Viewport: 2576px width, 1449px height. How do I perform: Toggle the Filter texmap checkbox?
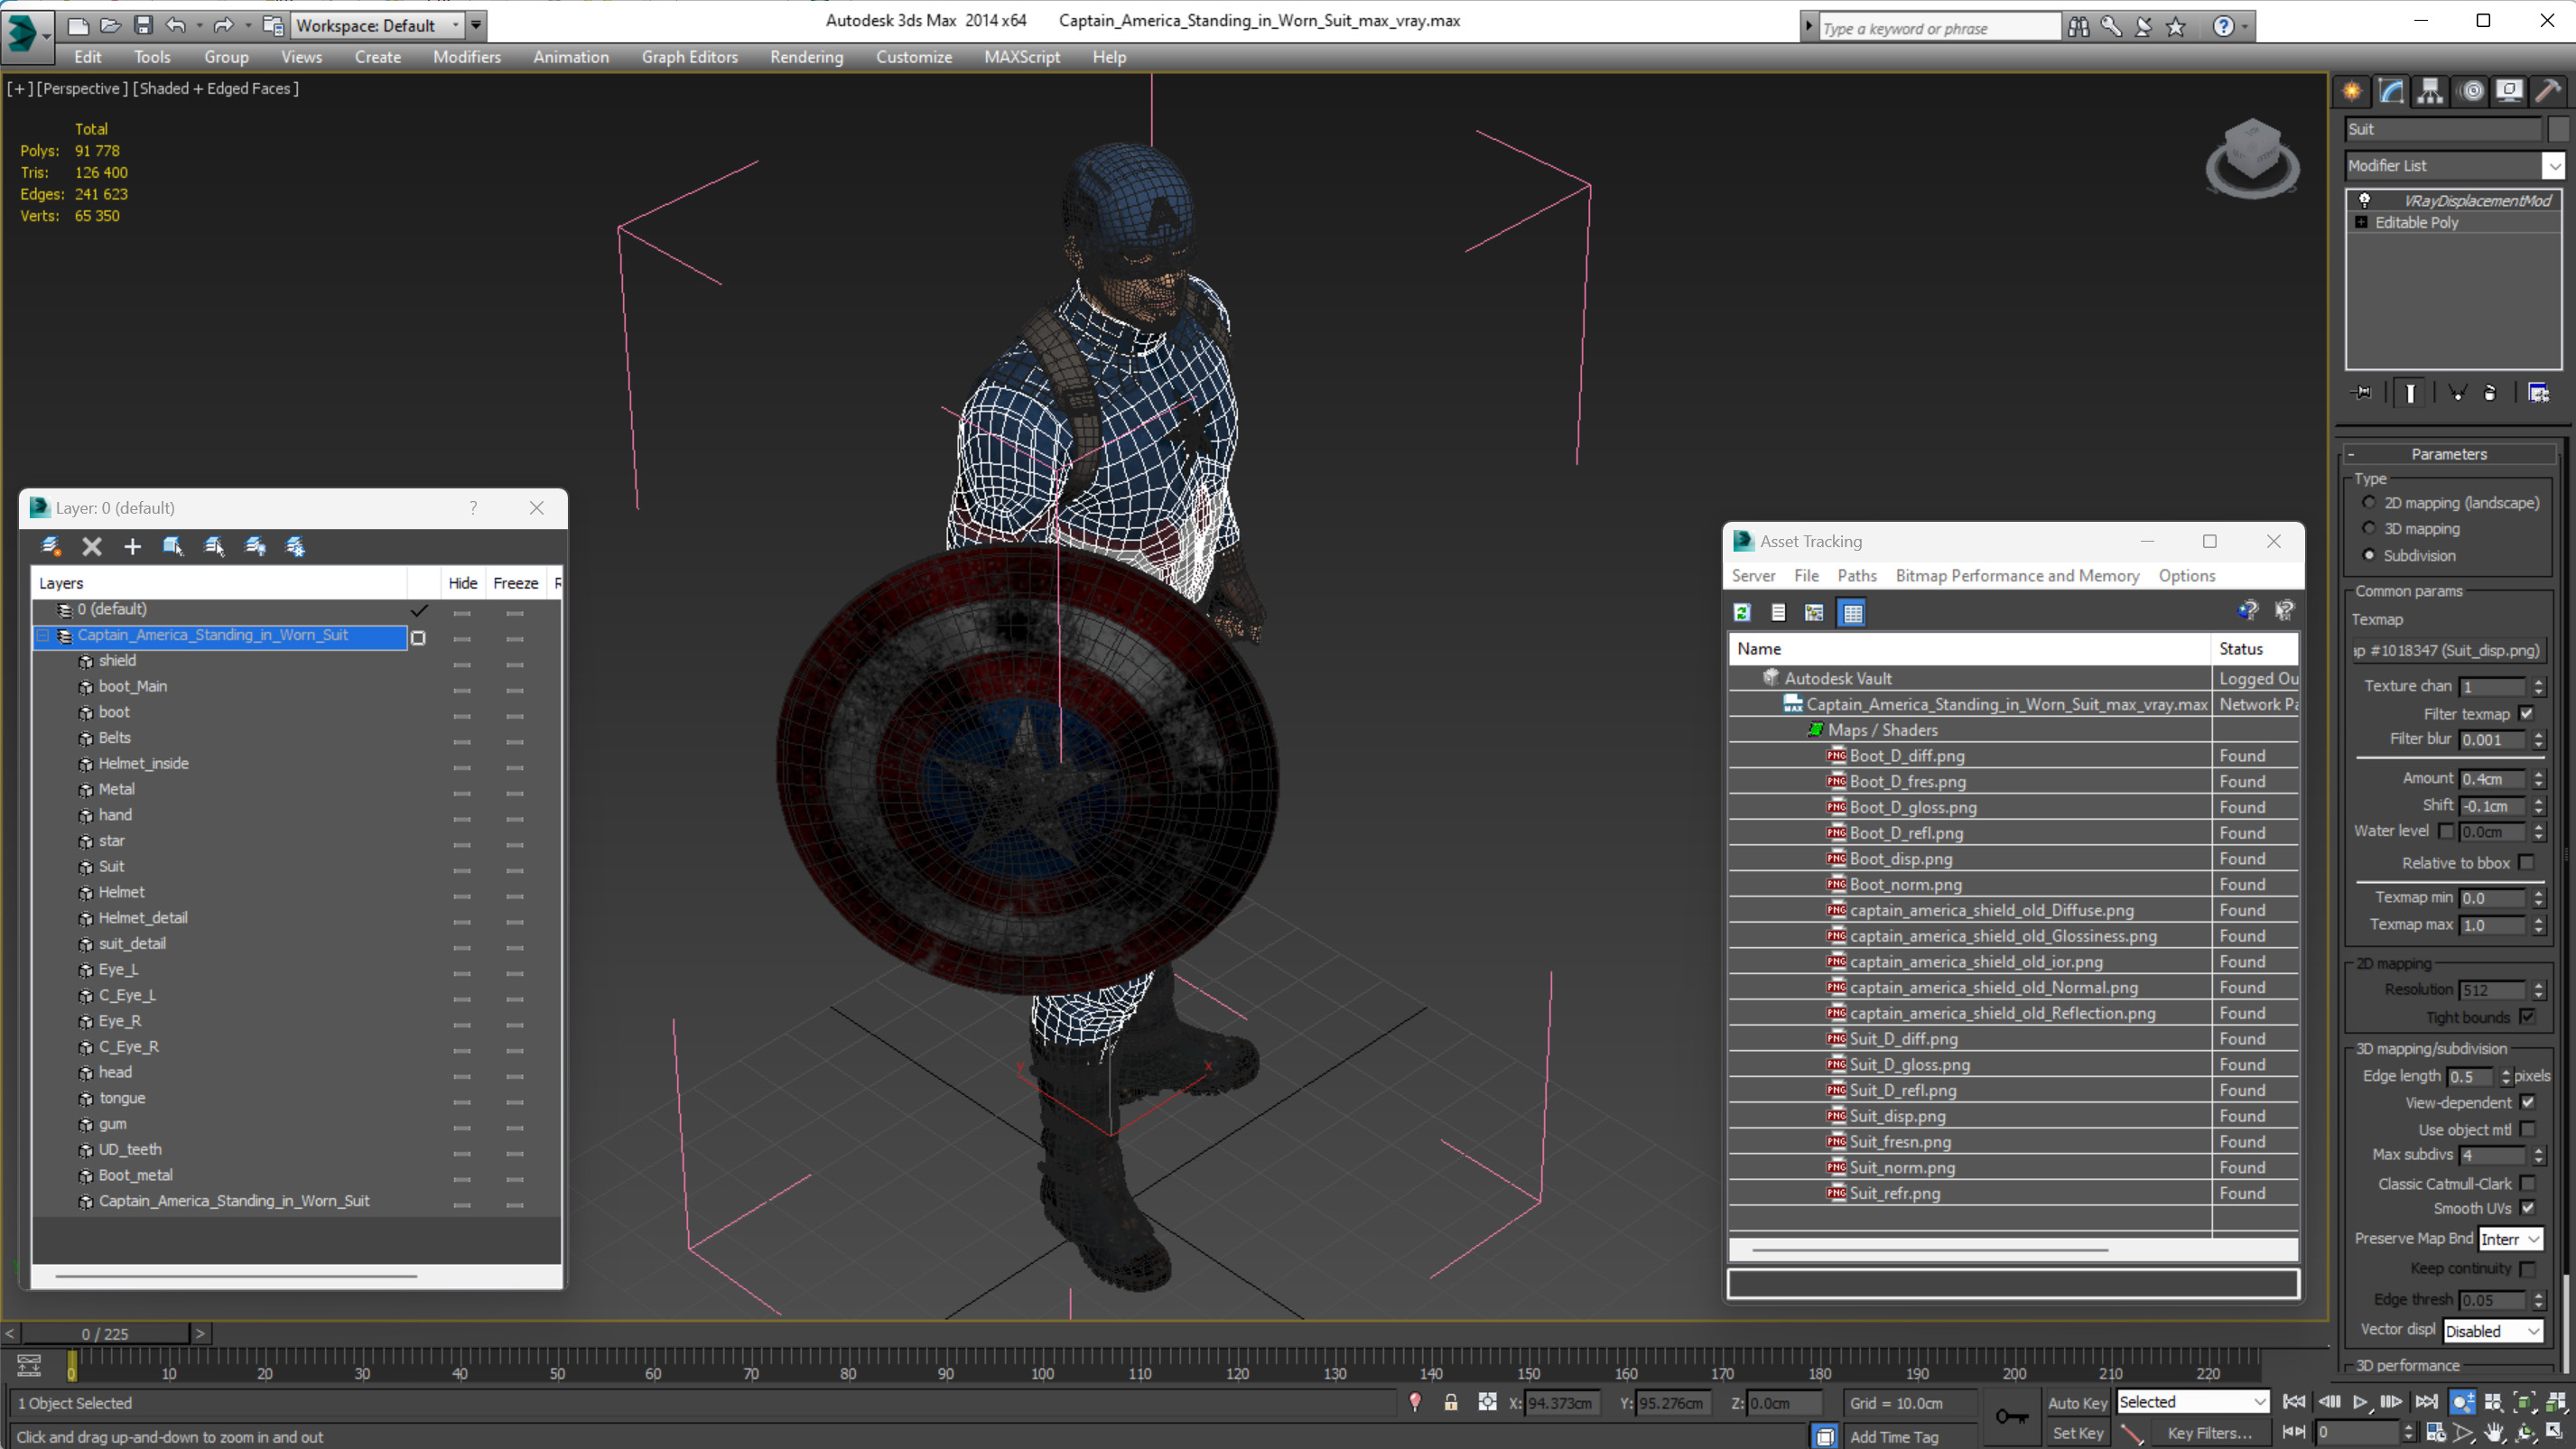(2527, 713)
